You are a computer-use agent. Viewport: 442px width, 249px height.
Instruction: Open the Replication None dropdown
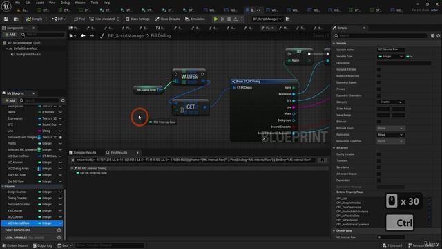(390, 135)
